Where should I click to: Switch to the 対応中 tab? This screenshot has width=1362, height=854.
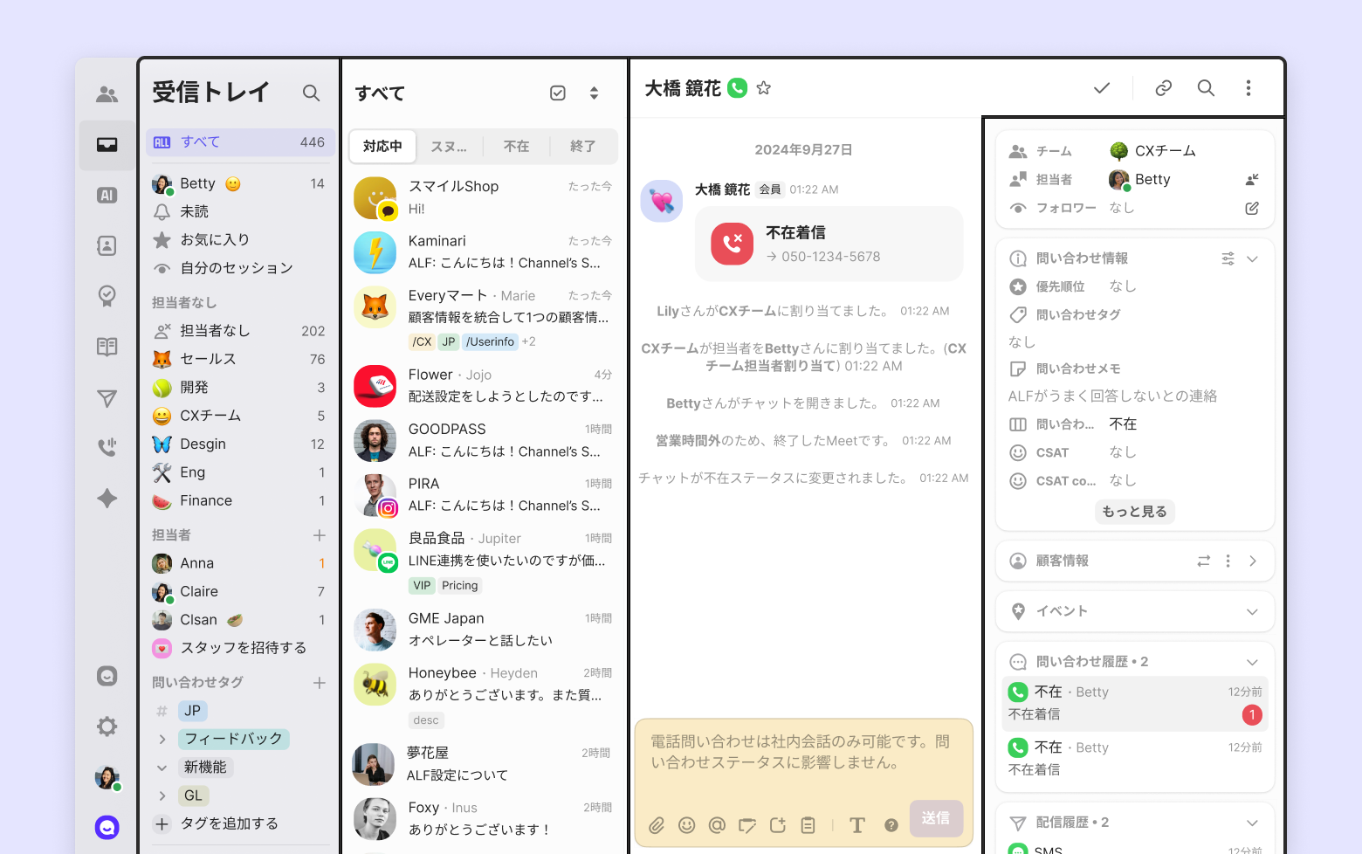pyautogui.click(x=382, y=147)
